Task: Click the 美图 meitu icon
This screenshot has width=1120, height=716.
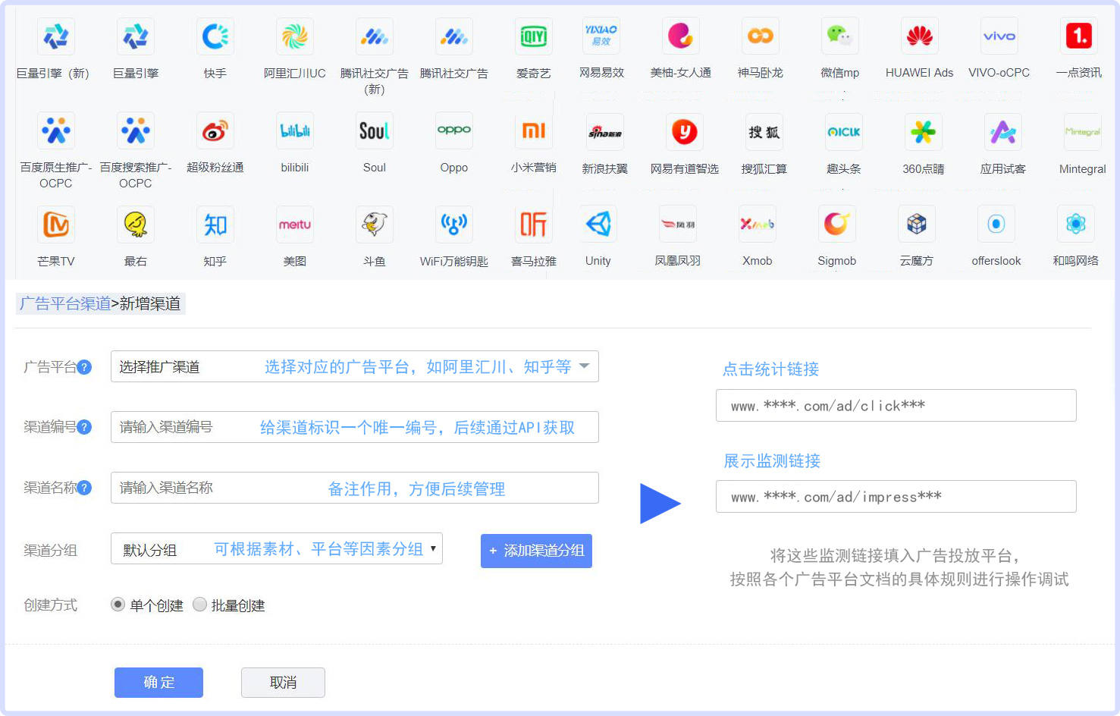Action: coord(295,225)
